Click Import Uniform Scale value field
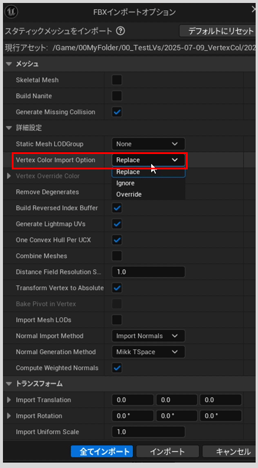The image size is (258, 468). 148,432
